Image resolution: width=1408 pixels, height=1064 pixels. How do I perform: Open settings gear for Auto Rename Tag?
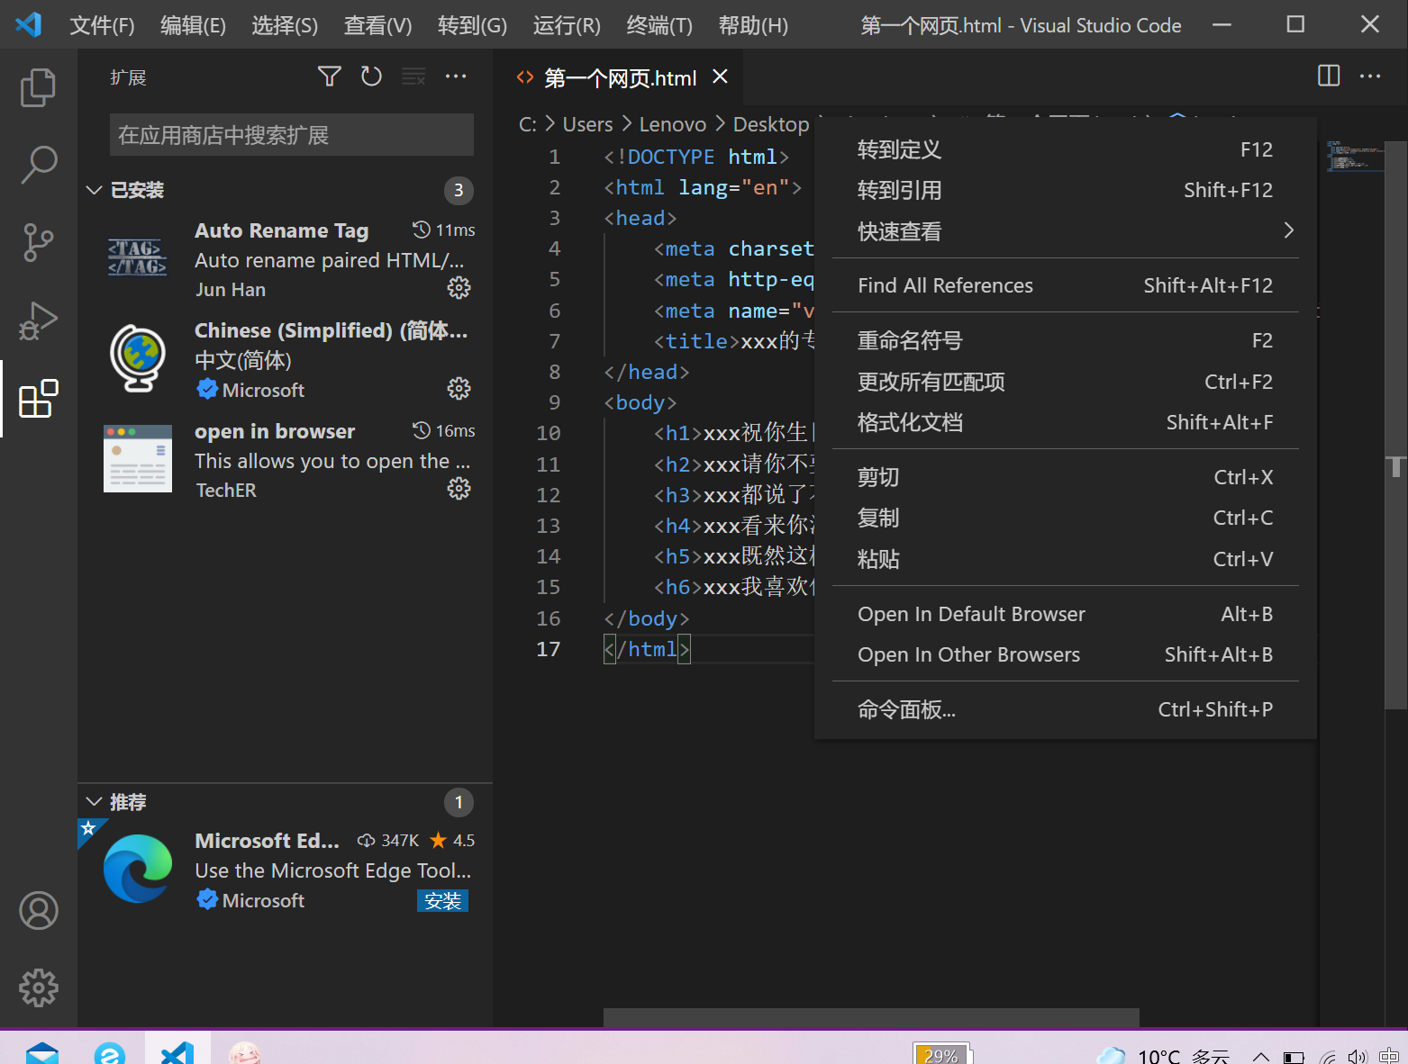point(459,288)
